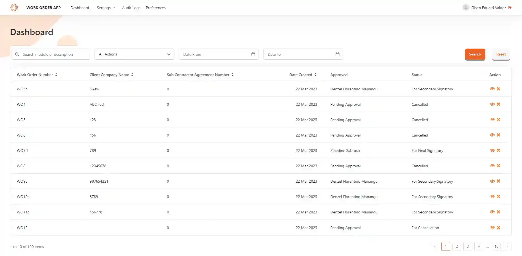Click the orange Search button
This screenshot has height=256, width=522.
tap(475, 54)
